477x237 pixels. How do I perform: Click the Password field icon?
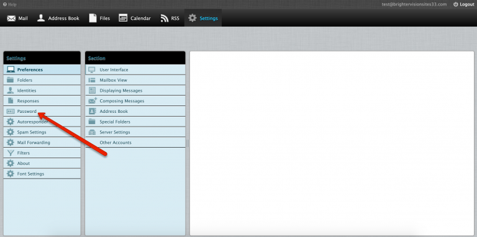pos(11,111)
